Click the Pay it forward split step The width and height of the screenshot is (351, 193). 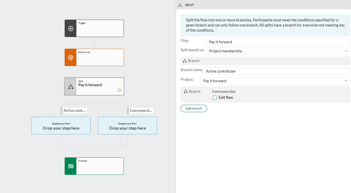94,86
